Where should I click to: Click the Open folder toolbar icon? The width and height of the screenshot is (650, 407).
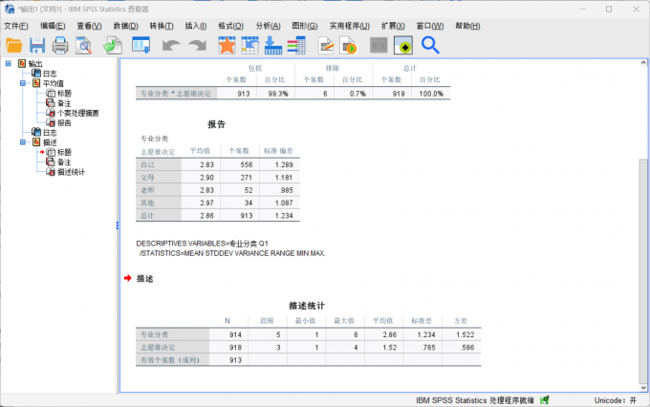click(x=14, y=45)
